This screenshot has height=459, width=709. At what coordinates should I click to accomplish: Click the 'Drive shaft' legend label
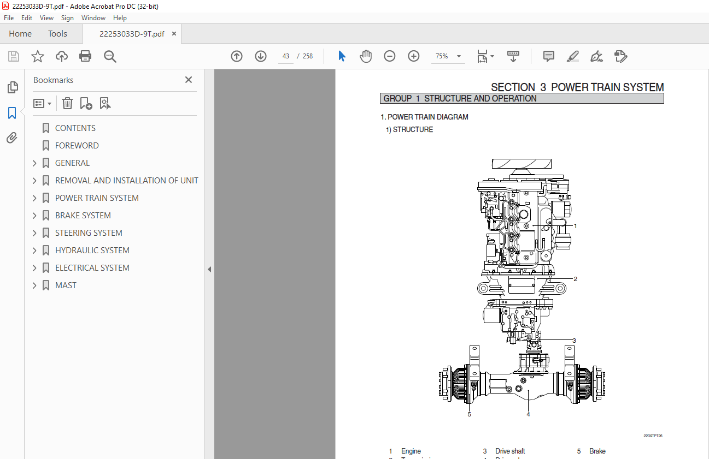click(x=510, y=451)
